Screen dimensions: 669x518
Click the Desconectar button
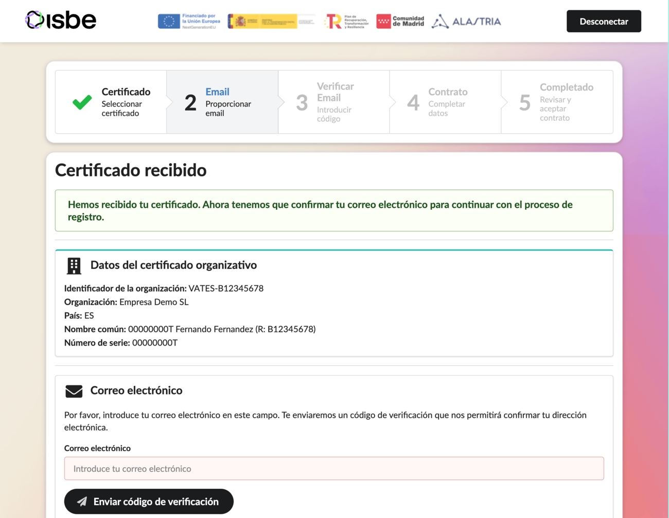coord(604,21)
